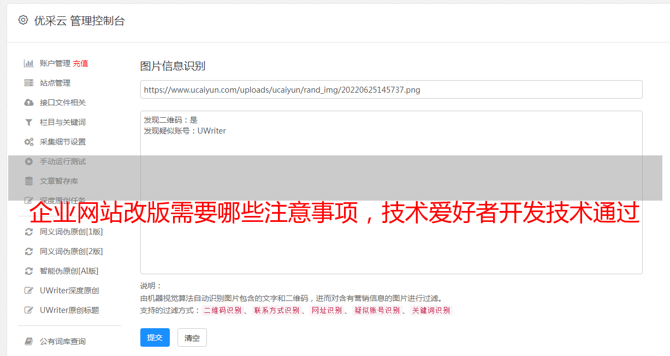670x356 pixels.
Task: Open 站点管理 menu item
Action: (x=55, y=83)
